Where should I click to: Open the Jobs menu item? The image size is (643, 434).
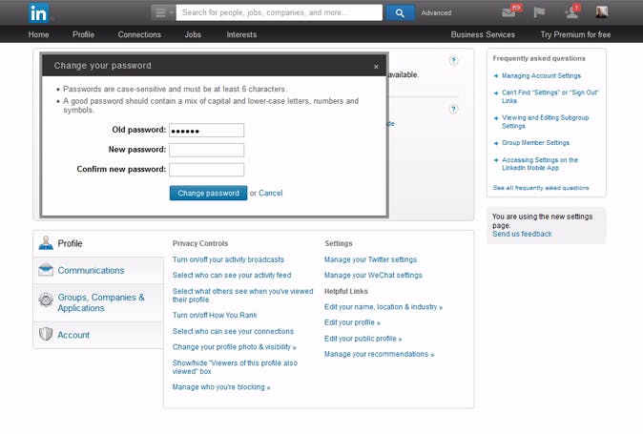[193, 35]
